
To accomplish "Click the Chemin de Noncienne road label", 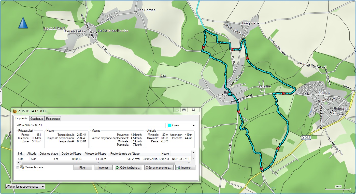I will click(x=310, y=65).
